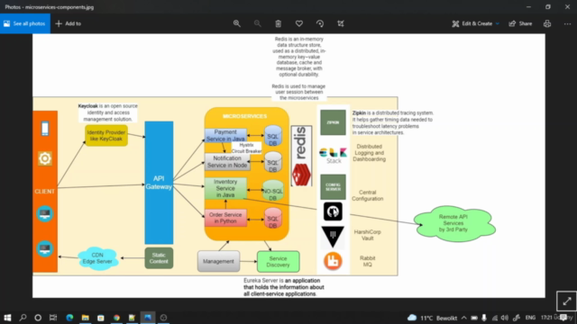Share the photo
The width and height of the screenshot is (577, 324).
tap(520, 23)
